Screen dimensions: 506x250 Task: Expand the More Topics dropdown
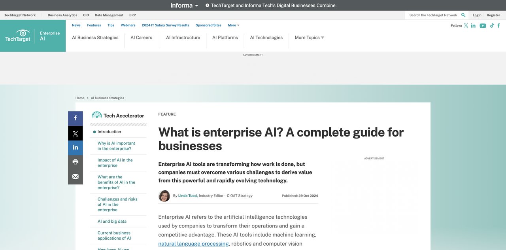pos(309,38)
